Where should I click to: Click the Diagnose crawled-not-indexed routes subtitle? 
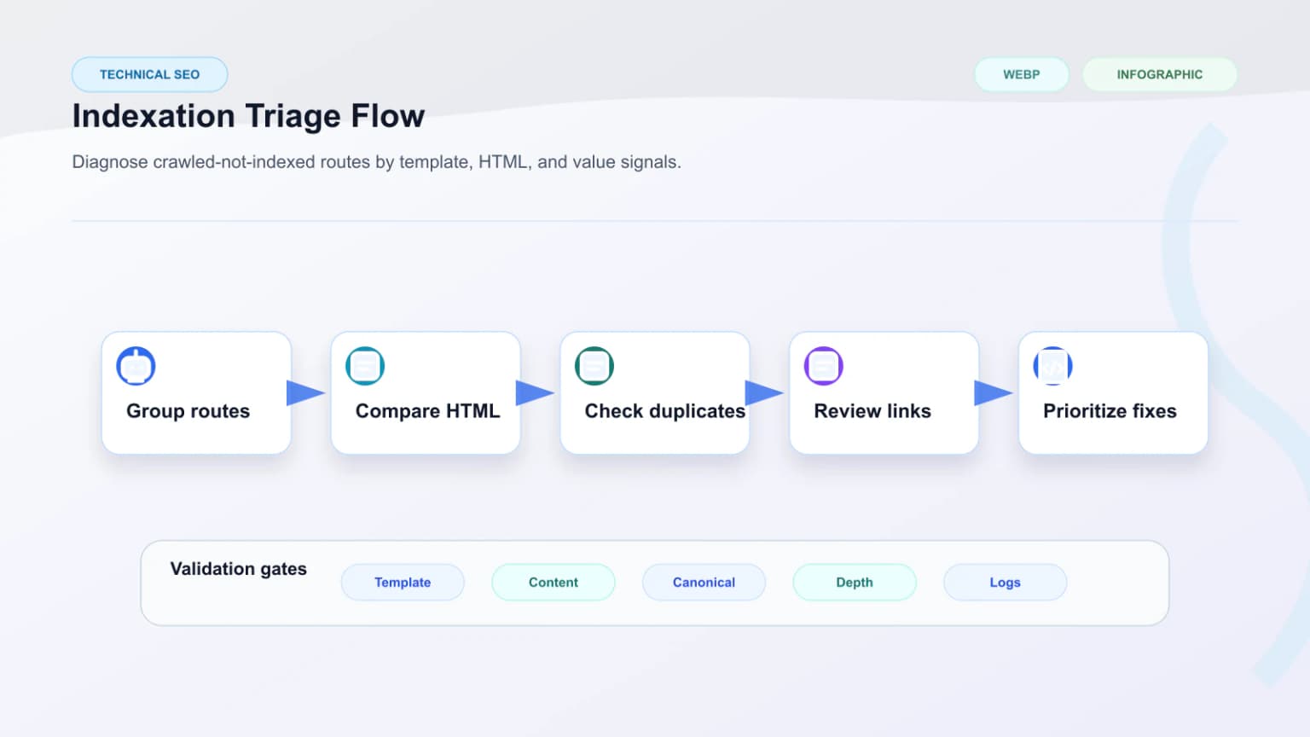[376, 162]
